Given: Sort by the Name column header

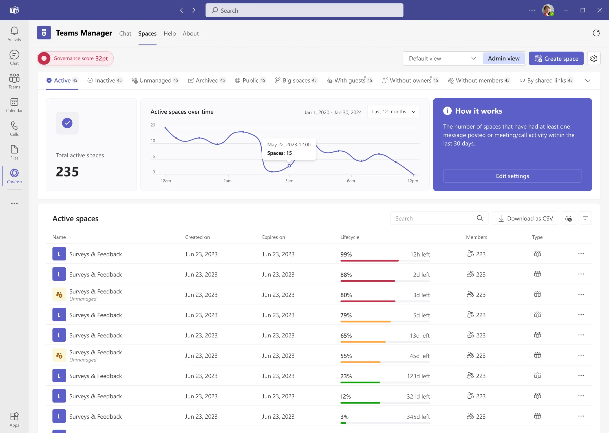Looking at the screenshot, I should point(59,237).
